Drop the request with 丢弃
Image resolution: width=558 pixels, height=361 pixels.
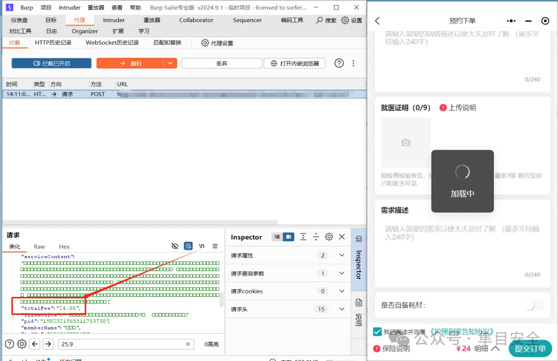coord(222,64)
